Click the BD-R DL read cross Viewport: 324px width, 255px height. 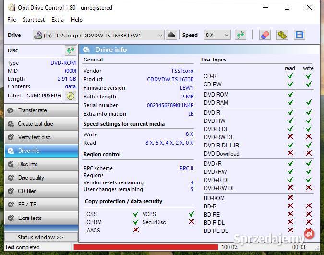(290, 222)
